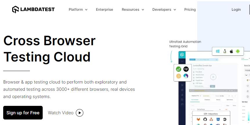Click the video progress bar in dashboard preview

click(209, 90)
